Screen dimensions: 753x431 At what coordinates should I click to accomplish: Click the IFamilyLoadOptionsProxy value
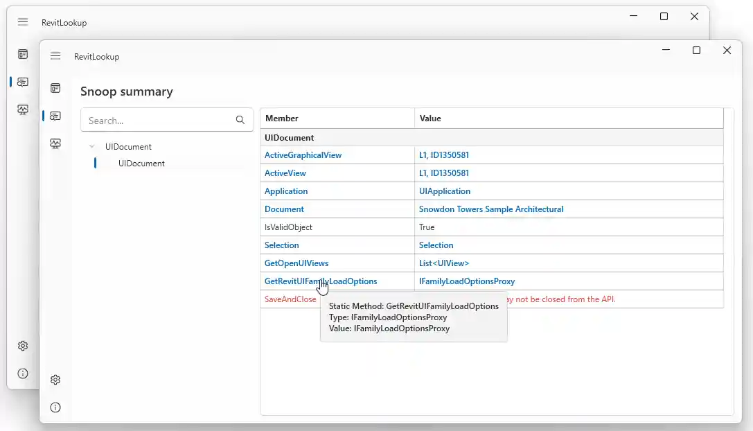[x=466, y=281]
